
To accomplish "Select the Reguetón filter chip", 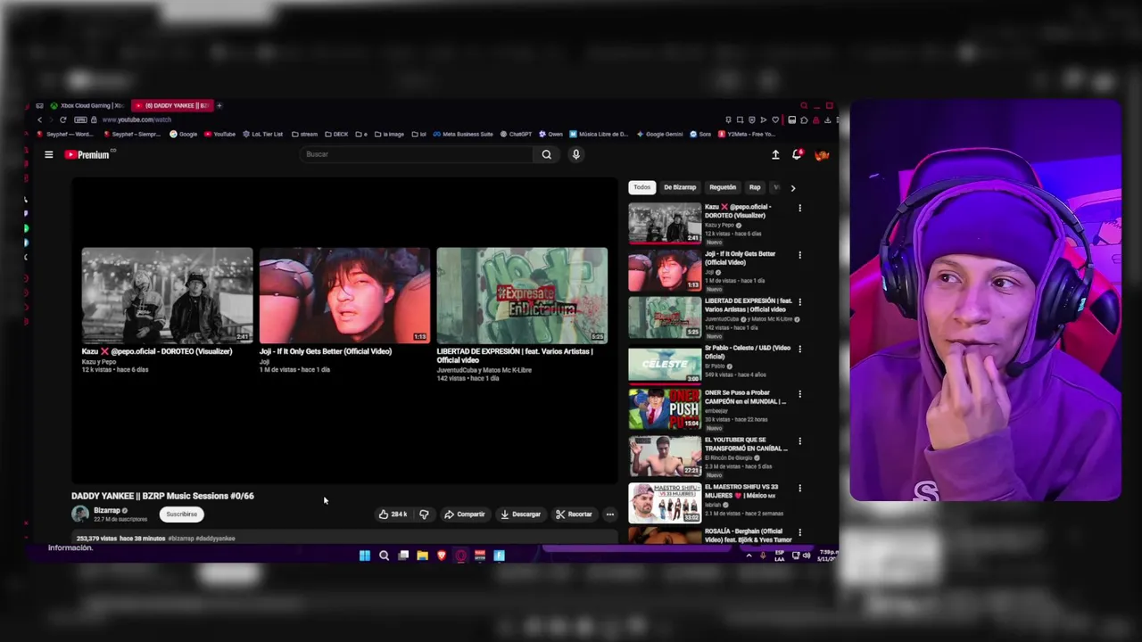I will pyautogui.click(x=723, y=187).
